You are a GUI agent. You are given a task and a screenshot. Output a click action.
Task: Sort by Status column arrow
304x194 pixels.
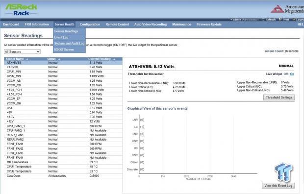point(59,59)
